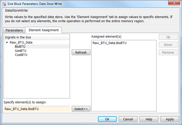Screen dimensions: 182x125
Task: Select BioBTU signal in the bus tree
Action: coord(20,47)
